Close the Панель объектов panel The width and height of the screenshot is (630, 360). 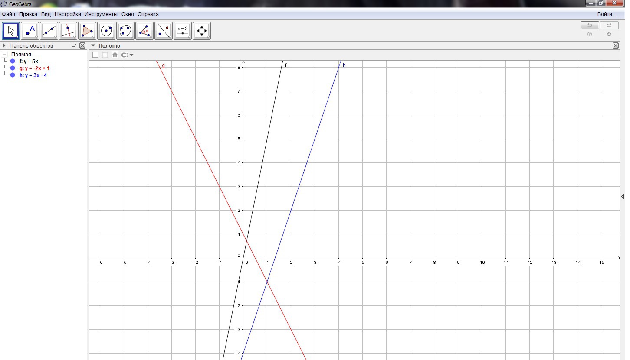point(82,45)
